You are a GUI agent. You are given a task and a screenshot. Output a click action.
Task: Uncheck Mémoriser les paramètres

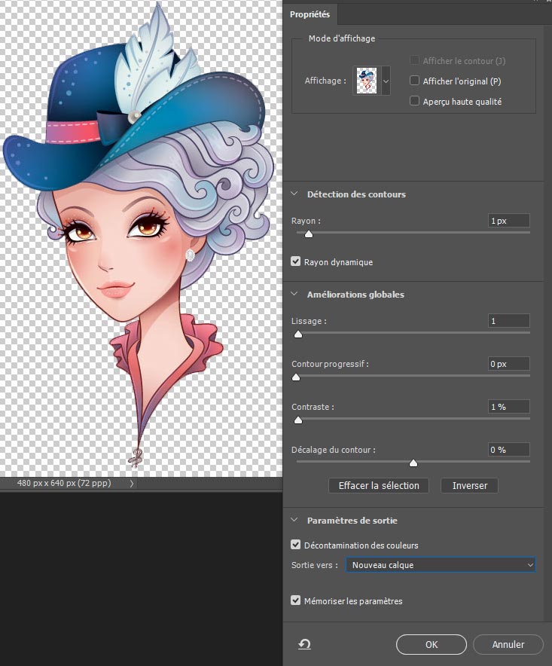296,600
